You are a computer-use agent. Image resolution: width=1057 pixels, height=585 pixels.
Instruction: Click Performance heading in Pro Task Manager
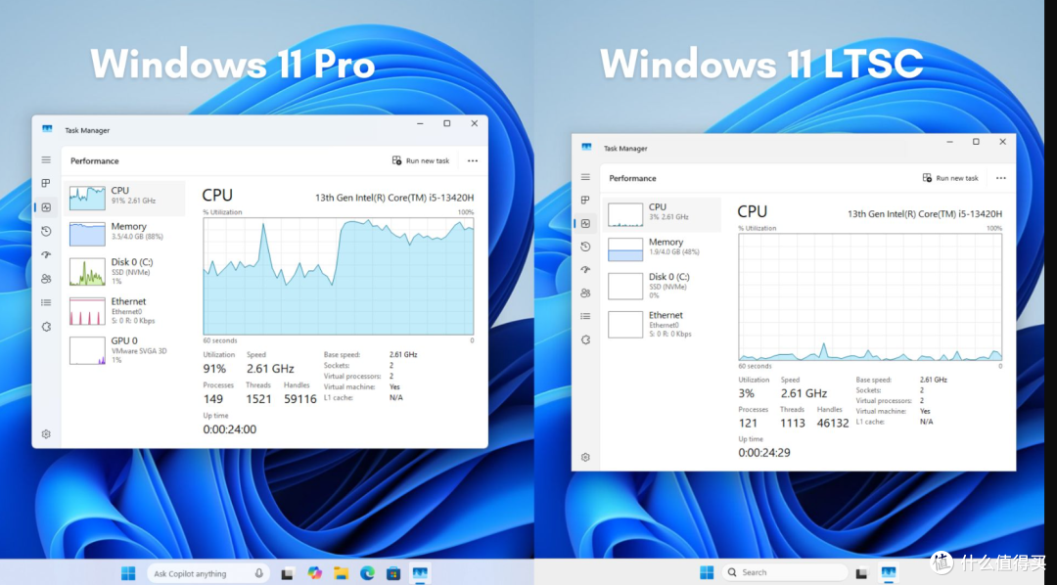(94, 161)
